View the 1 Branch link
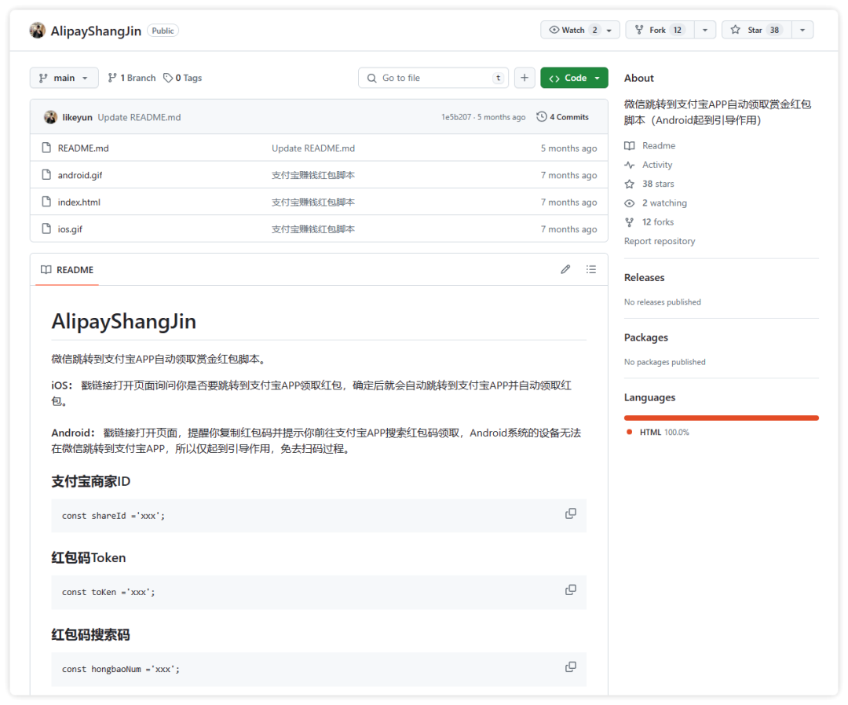 point(132,78)
